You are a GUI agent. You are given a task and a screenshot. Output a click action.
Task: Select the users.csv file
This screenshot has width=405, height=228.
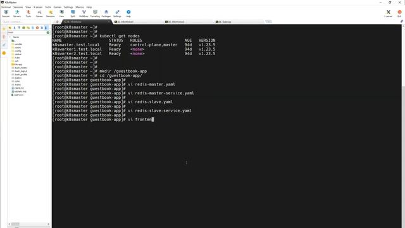coord(18,95)
